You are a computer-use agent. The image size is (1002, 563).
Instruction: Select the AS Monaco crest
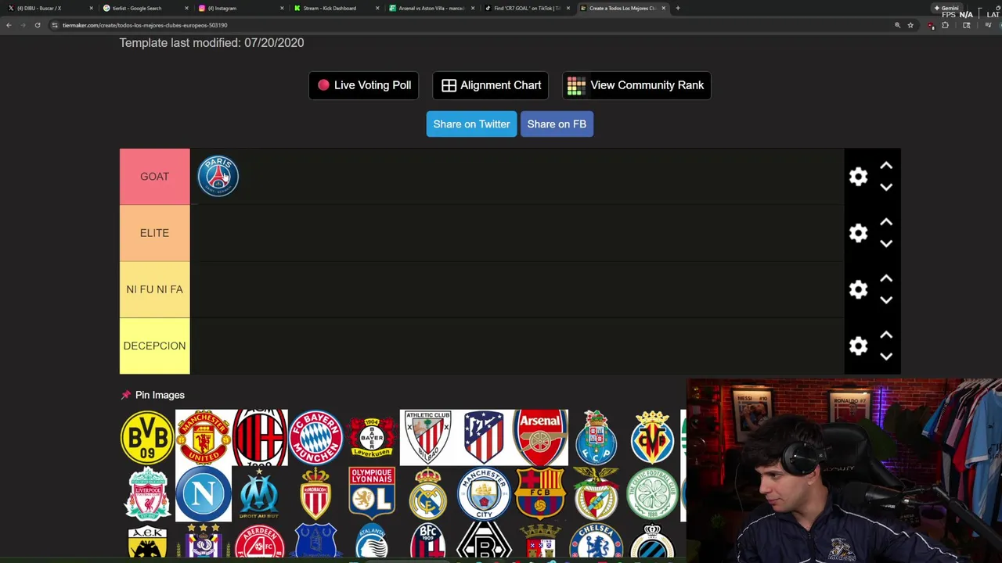pyautogui.click(x=315, y=493)
